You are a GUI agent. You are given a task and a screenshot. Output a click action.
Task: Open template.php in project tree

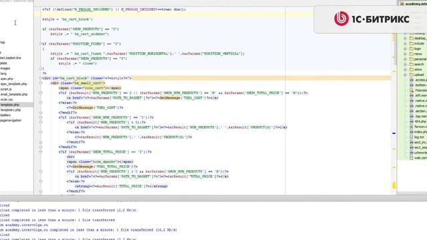[x=10, y=105]
